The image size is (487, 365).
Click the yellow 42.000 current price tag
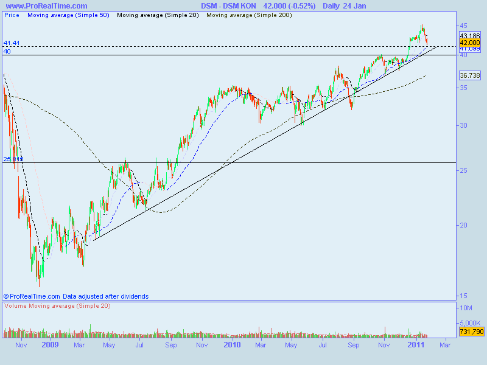(469, 43)
